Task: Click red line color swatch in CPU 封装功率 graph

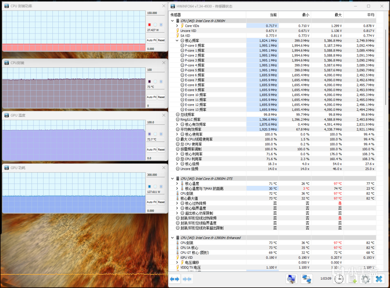Action: (149, 25)
